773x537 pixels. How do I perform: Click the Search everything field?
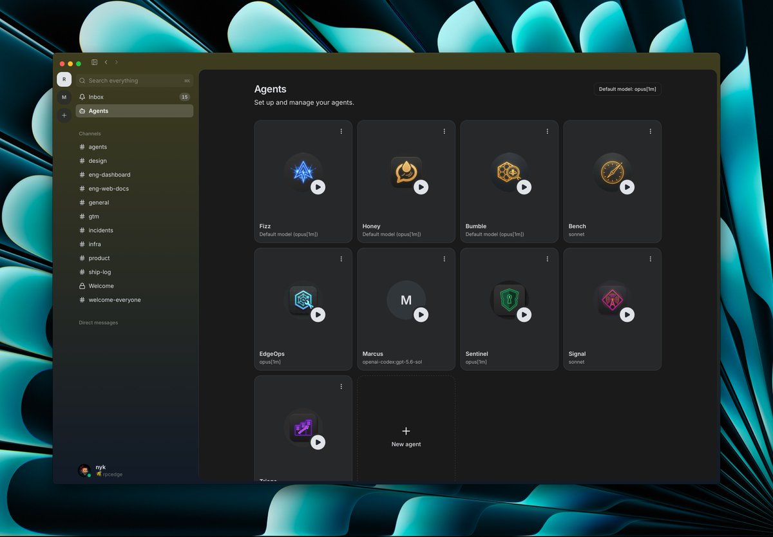click(134, 80)
